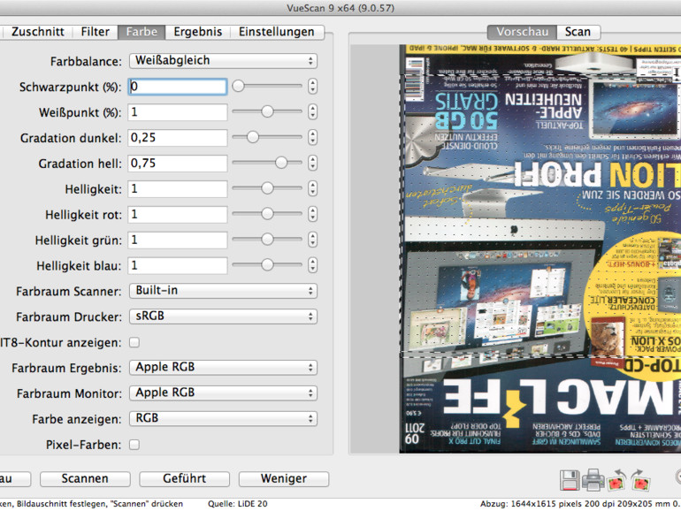Show the Vorschau preview tab
The width and height of the screenshot is (681, 511).
pyautogui.click(x=522, y=32)
